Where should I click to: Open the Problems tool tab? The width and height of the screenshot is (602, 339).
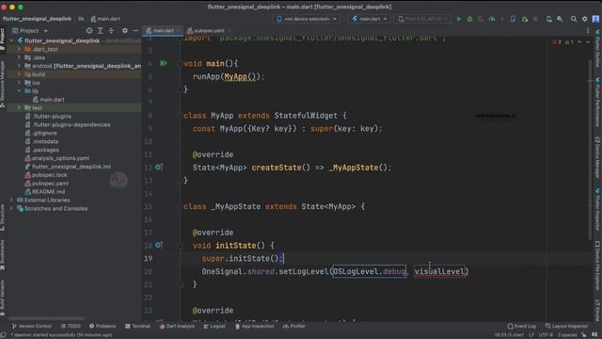pyautogui.click(x=103, y=326)
